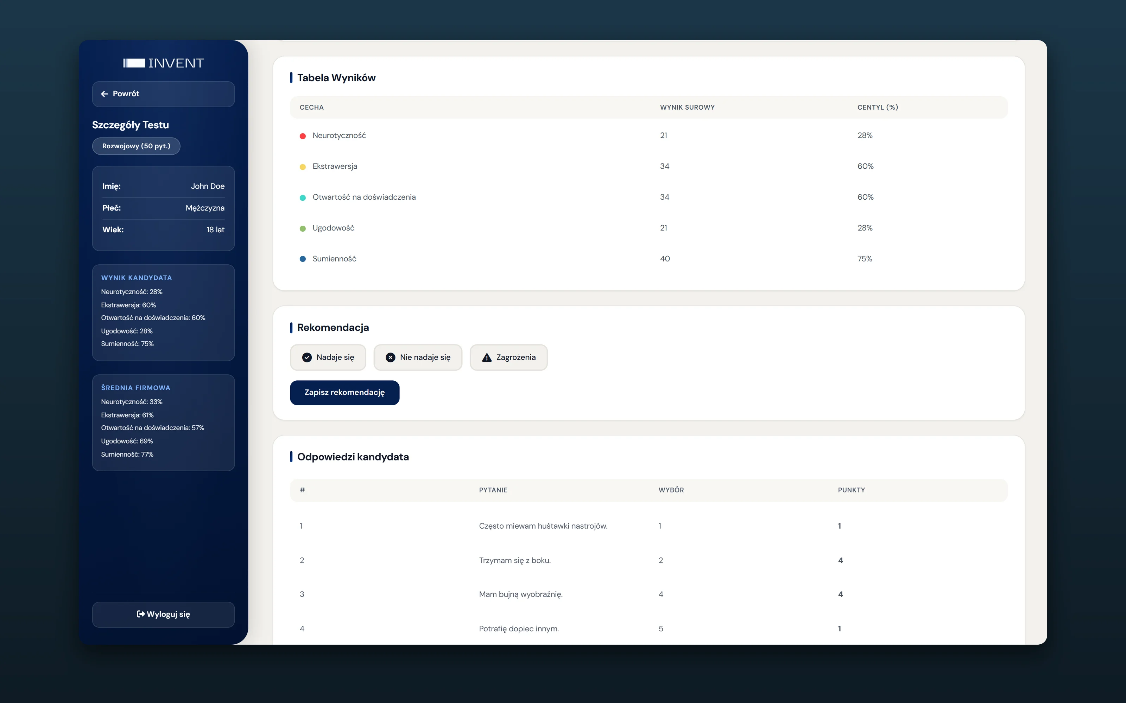Screen dimensions: 1126x703
Task: Click the PUNKTY column header
Action: [851, 490]
